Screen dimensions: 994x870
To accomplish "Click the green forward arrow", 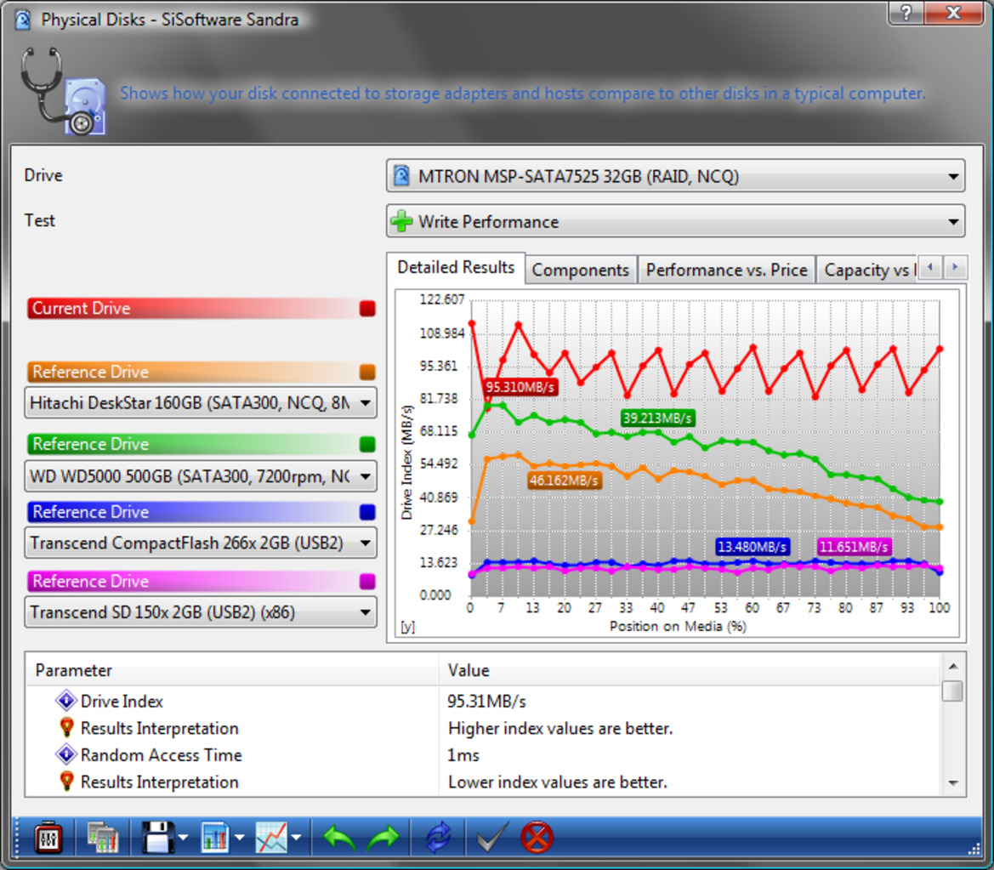I will pyautogui.click(x=383, y=839).
